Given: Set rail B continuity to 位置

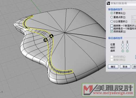Looking at the screenshot, I should tap(127, 45).
